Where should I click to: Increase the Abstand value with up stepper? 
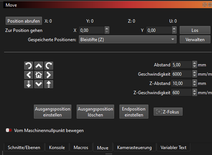(195, 63)
